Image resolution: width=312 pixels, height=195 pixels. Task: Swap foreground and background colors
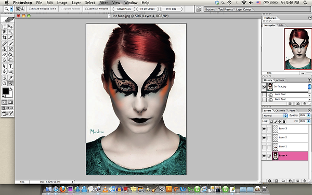tap(11, 89)
